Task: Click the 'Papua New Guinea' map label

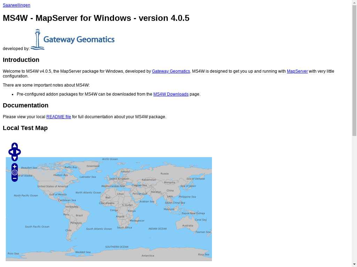Action: 193,213
